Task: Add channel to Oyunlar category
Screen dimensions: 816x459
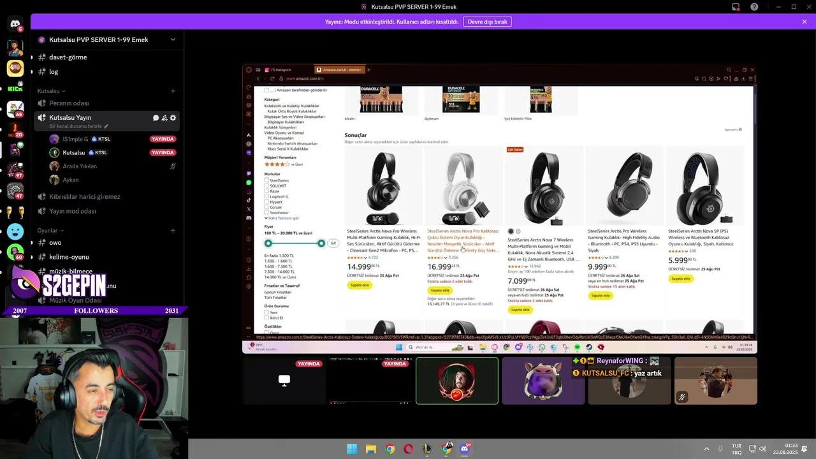Action: (173, 231)
